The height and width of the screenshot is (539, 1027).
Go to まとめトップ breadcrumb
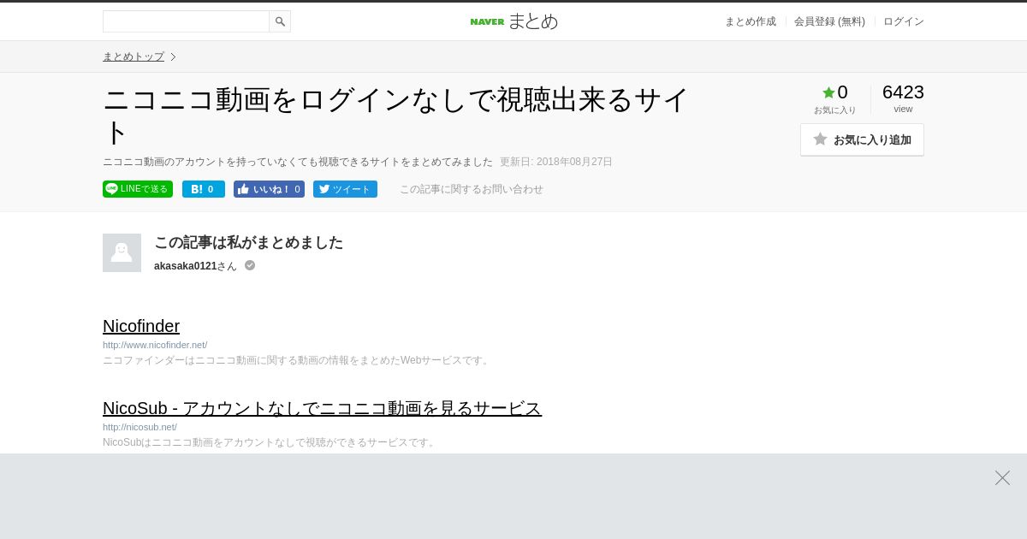134,56
